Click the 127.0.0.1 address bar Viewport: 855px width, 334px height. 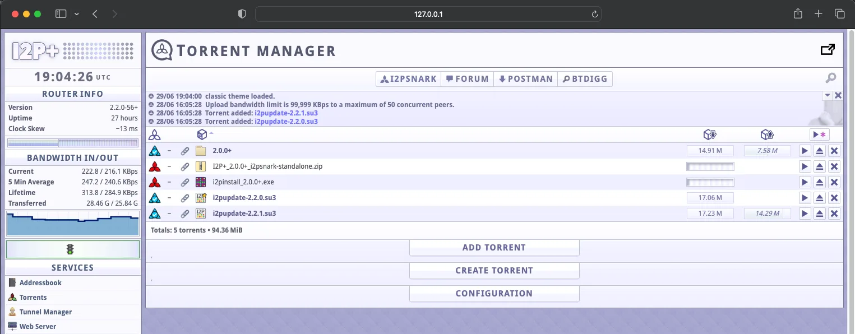coord(427,13)
